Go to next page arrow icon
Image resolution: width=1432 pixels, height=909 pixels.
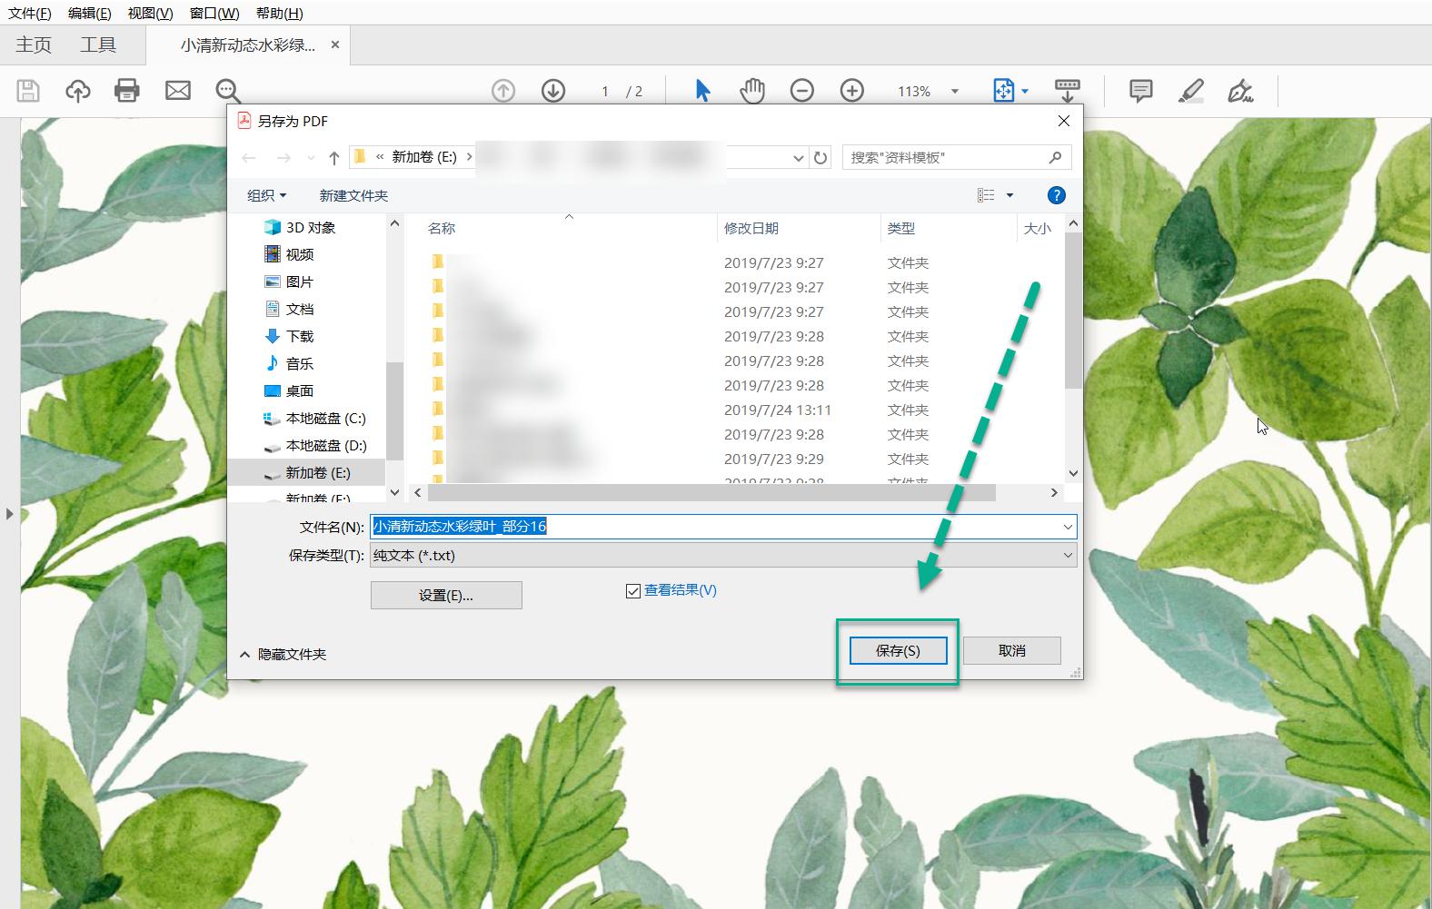coord(553,91)
